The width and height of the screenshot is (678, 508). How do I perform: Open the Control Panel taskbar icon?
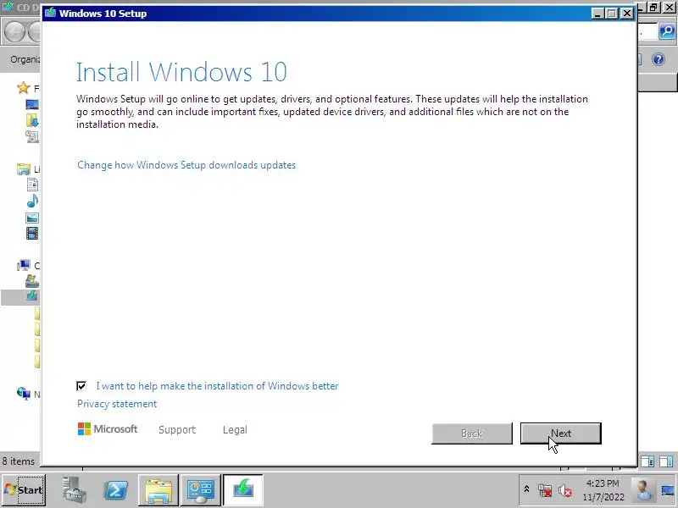(200, 490)
